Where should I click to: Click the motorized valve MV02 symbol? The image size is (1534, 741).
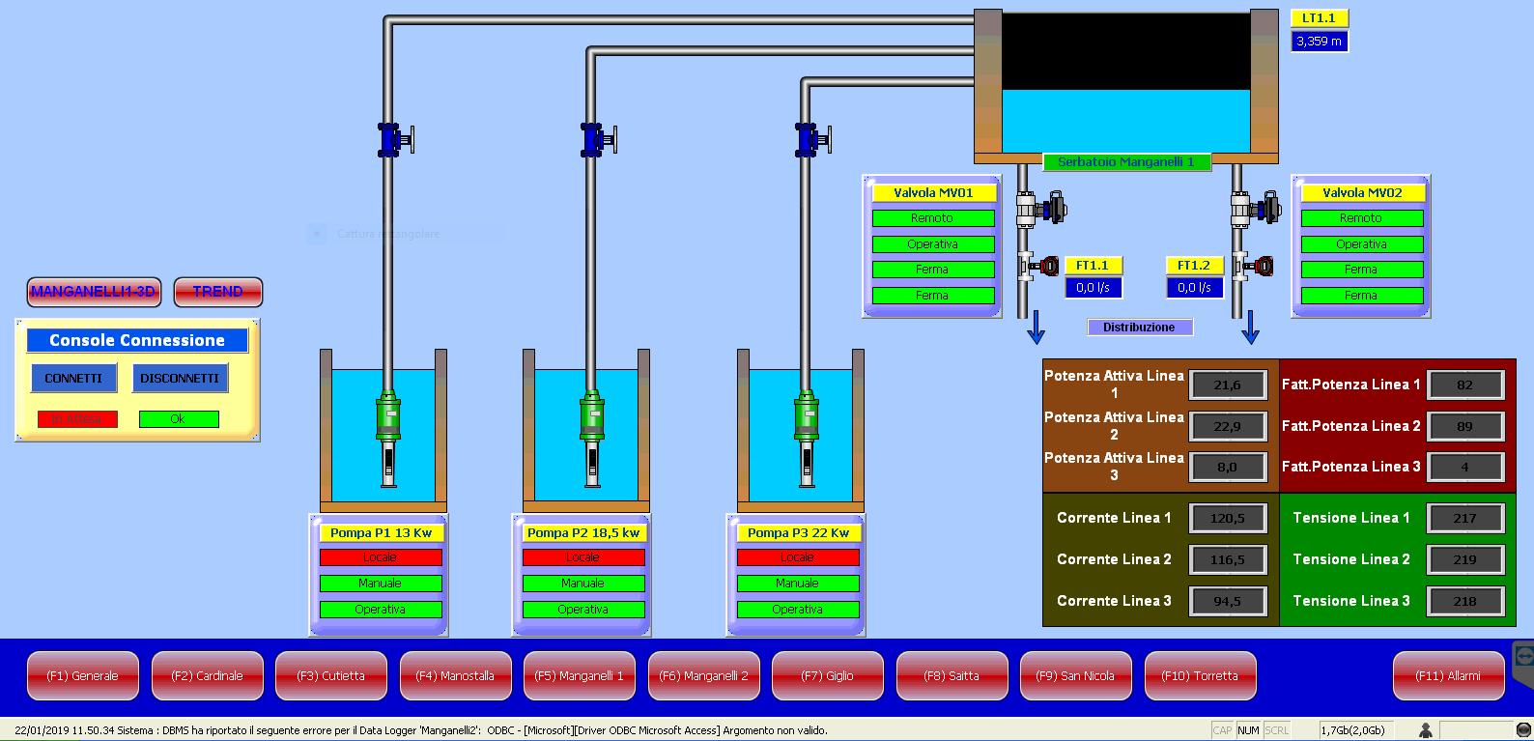coord(1255,208)
